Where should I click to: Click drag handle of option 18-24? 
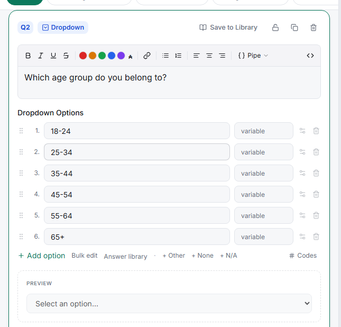pyautogui.click(x=21, y=131)
